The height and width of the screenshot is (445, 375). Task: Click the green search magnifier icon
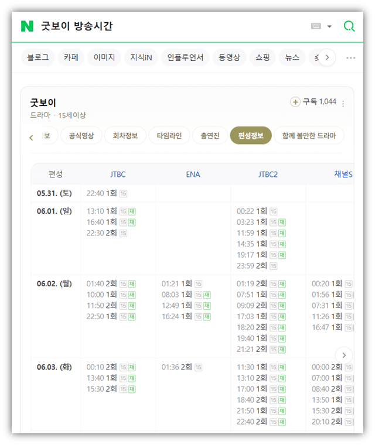[349, 26]
